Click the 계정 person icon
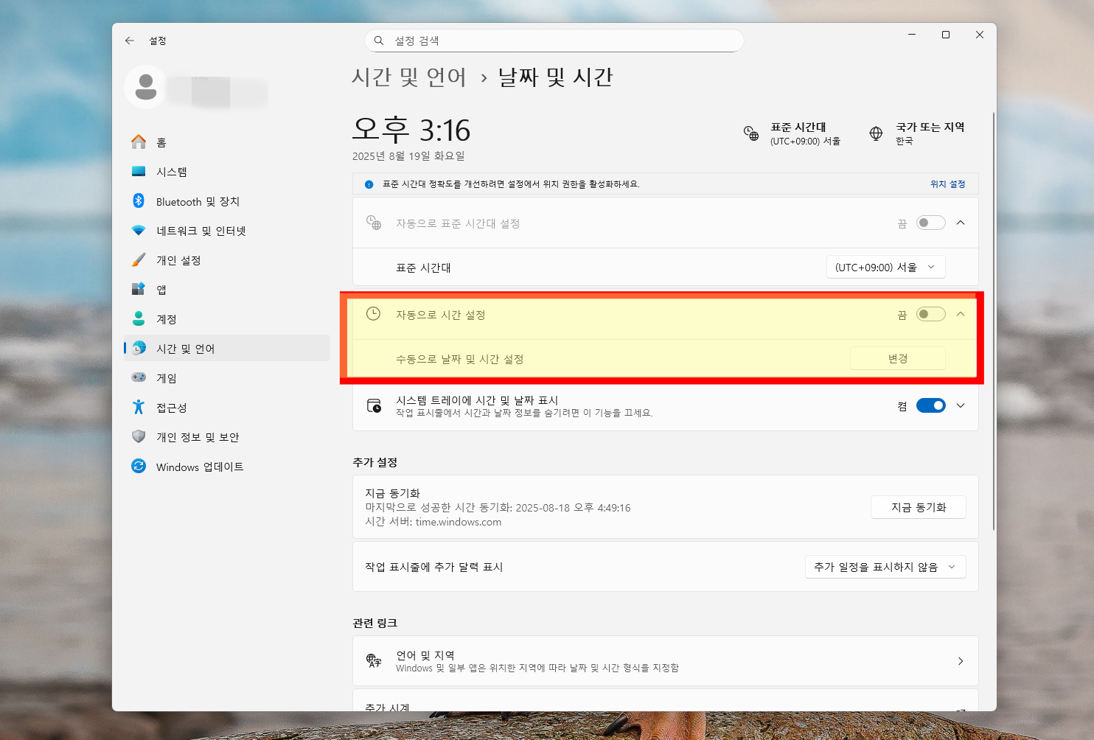The height and width of the screenshot is (740, 1094). pos(139,318)
